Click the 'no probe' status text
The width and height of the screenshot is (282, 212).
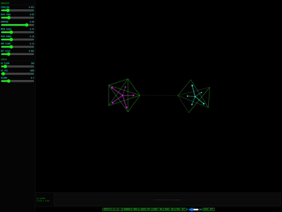click(41, 198)
